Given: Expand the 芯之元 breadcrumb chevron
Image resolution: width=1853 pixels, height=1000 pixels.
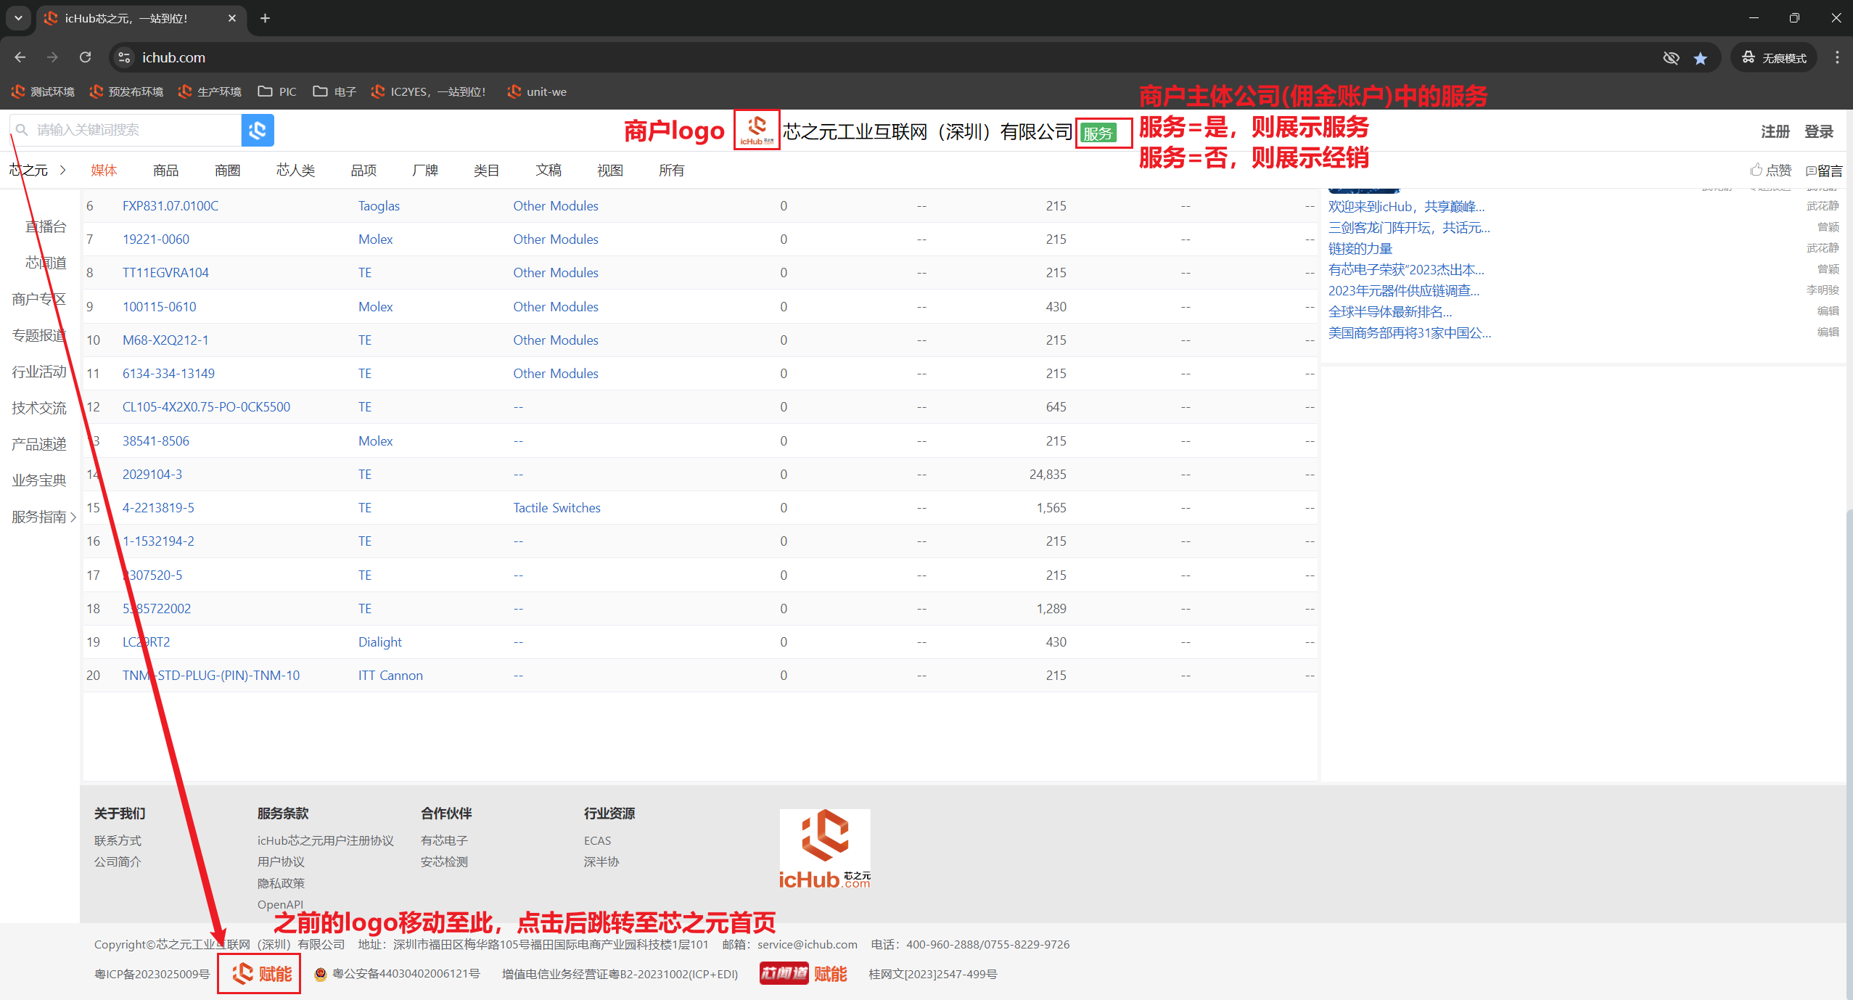Looking at the screenshot, I should (x=63, y=170).
